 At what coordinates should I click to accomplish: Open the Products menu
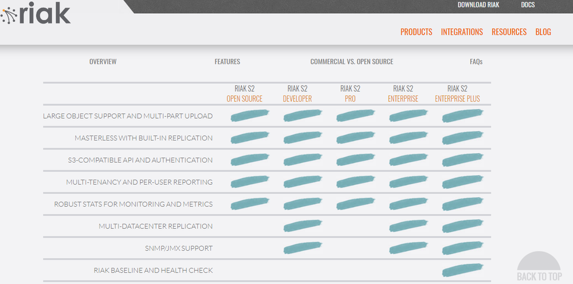[416, 32]
